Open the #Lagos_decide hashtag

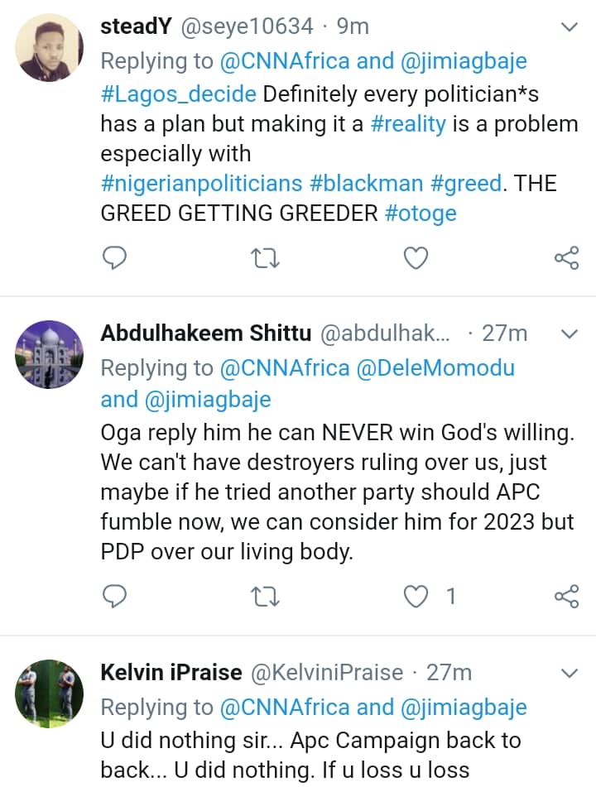click(x=179, y=94)
